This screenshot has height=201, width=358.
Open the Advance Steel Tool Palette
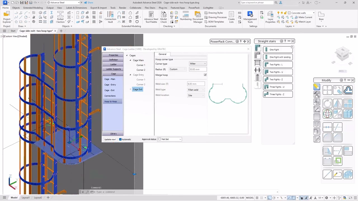point(151,17)
